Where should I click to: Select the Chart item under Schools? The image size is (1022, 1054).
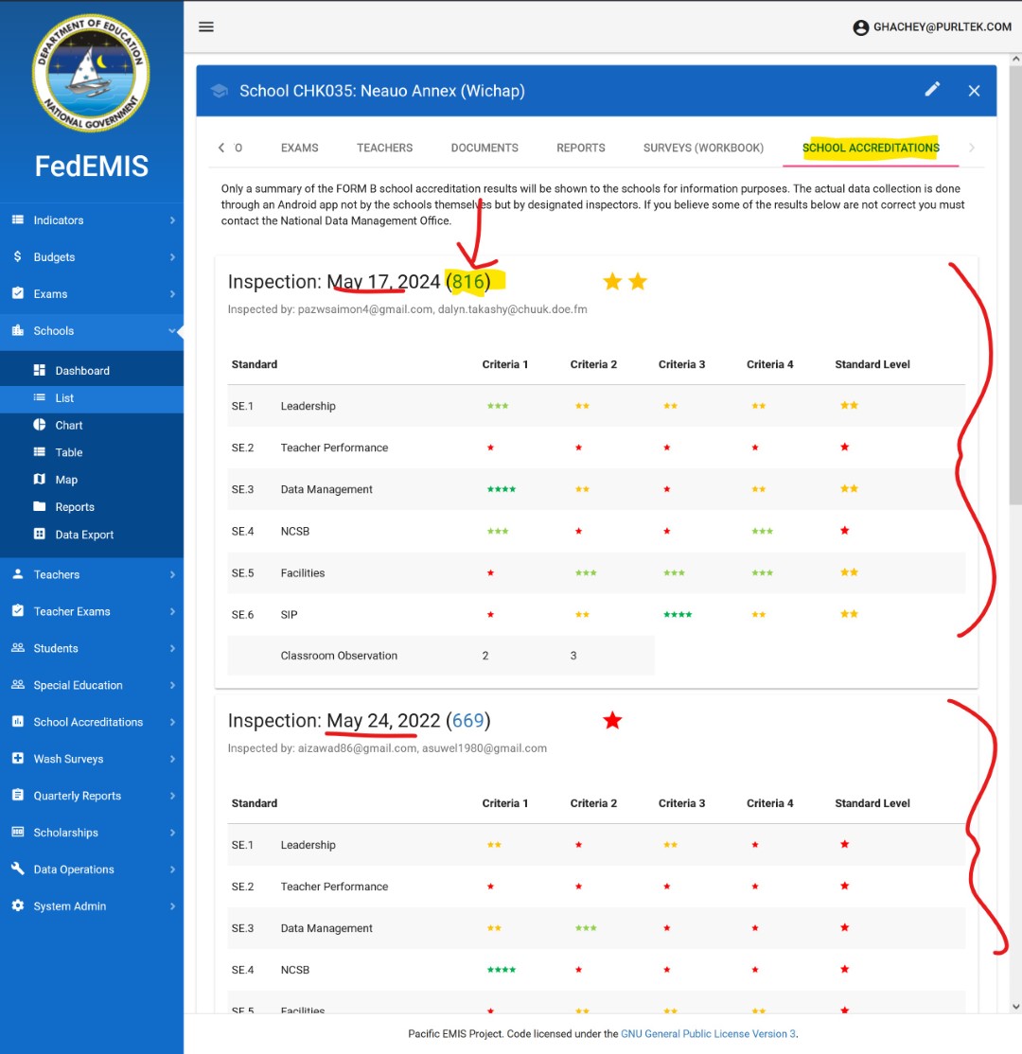tap(68, 426)
